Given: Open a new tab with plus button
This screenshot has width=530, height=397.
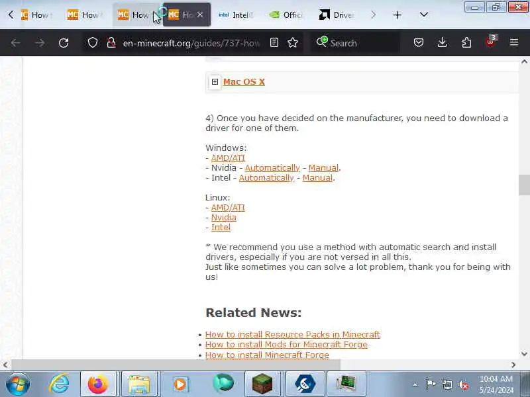Looking at the screenshot, I should (x=397, y=15).
